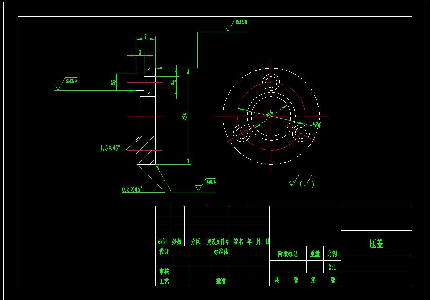Click the '重量' weight header cell
430x300 pixels.
tap(315, 254)
